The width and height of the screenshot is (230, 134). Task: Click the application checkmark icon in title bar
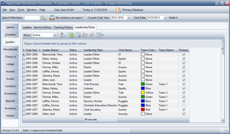coord(3,3)
